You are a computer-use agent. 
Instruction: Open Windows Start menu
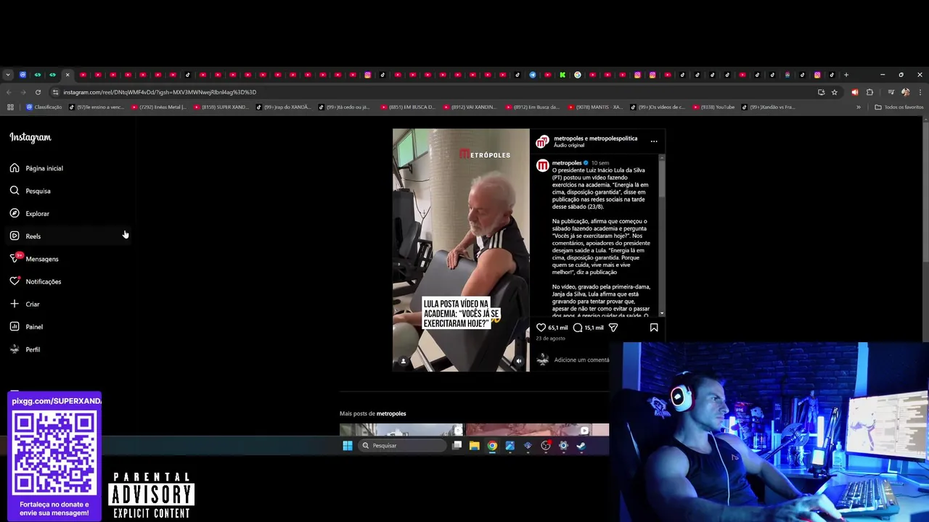348,445
